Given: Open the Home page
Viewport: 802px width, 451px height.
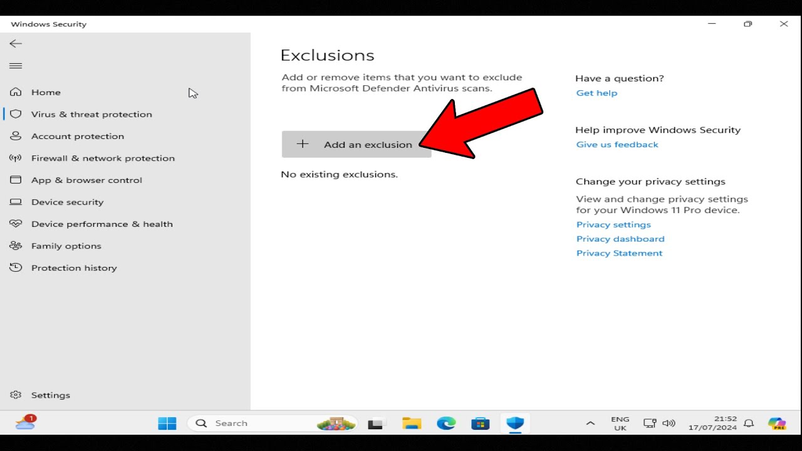Looking at the screenshot, I should 46,92.
